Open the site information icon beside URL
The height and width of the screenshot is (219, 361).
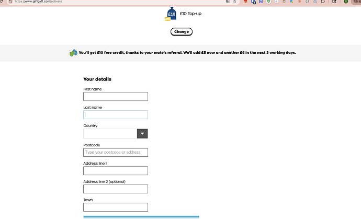coord(10,2)
